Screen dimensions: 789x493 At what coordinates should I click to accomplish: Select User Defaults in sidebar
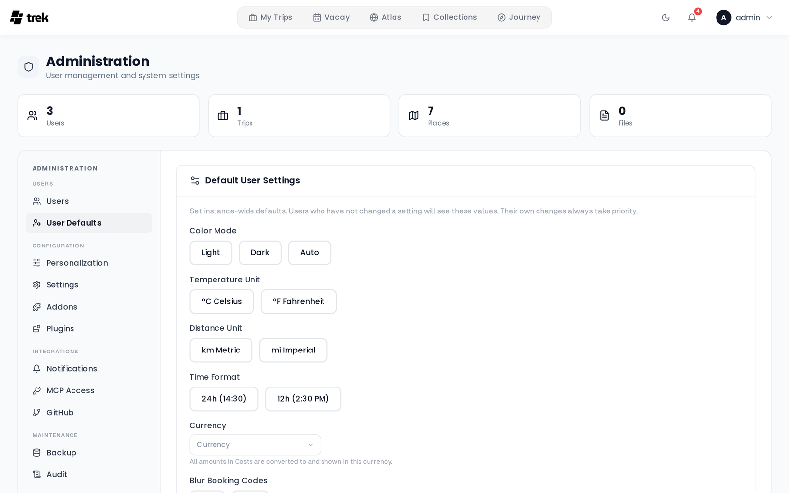click(x=89, y=223)
